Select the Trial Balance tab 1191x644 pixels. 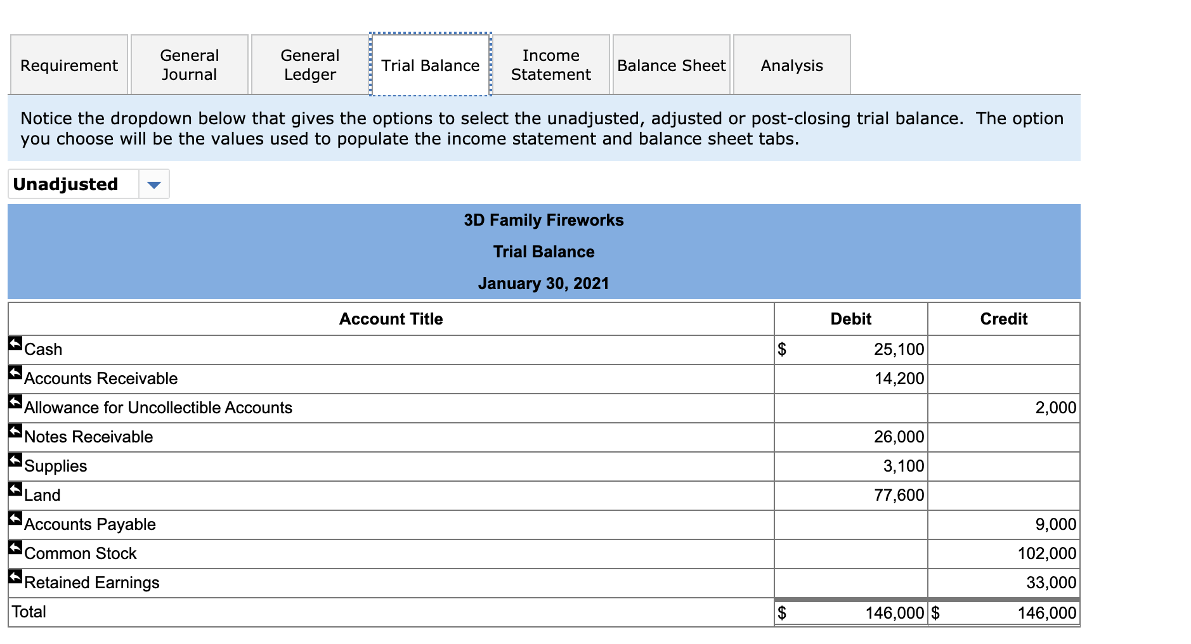430,65
